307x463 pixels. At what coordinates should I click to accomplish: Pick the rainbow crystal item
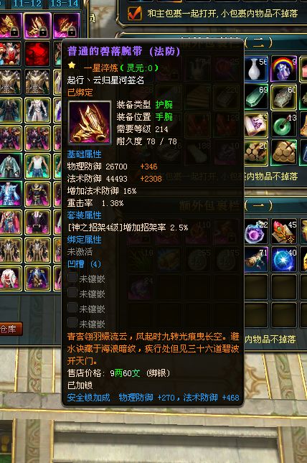283,69
